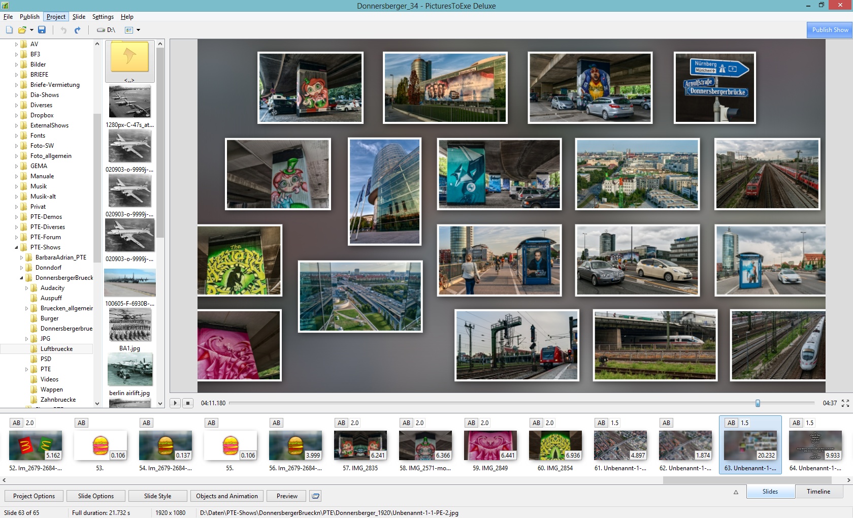Open recent projects dropdown arrow beside folder icon
The width and height of the screenshot is (853, 518).
31,30
